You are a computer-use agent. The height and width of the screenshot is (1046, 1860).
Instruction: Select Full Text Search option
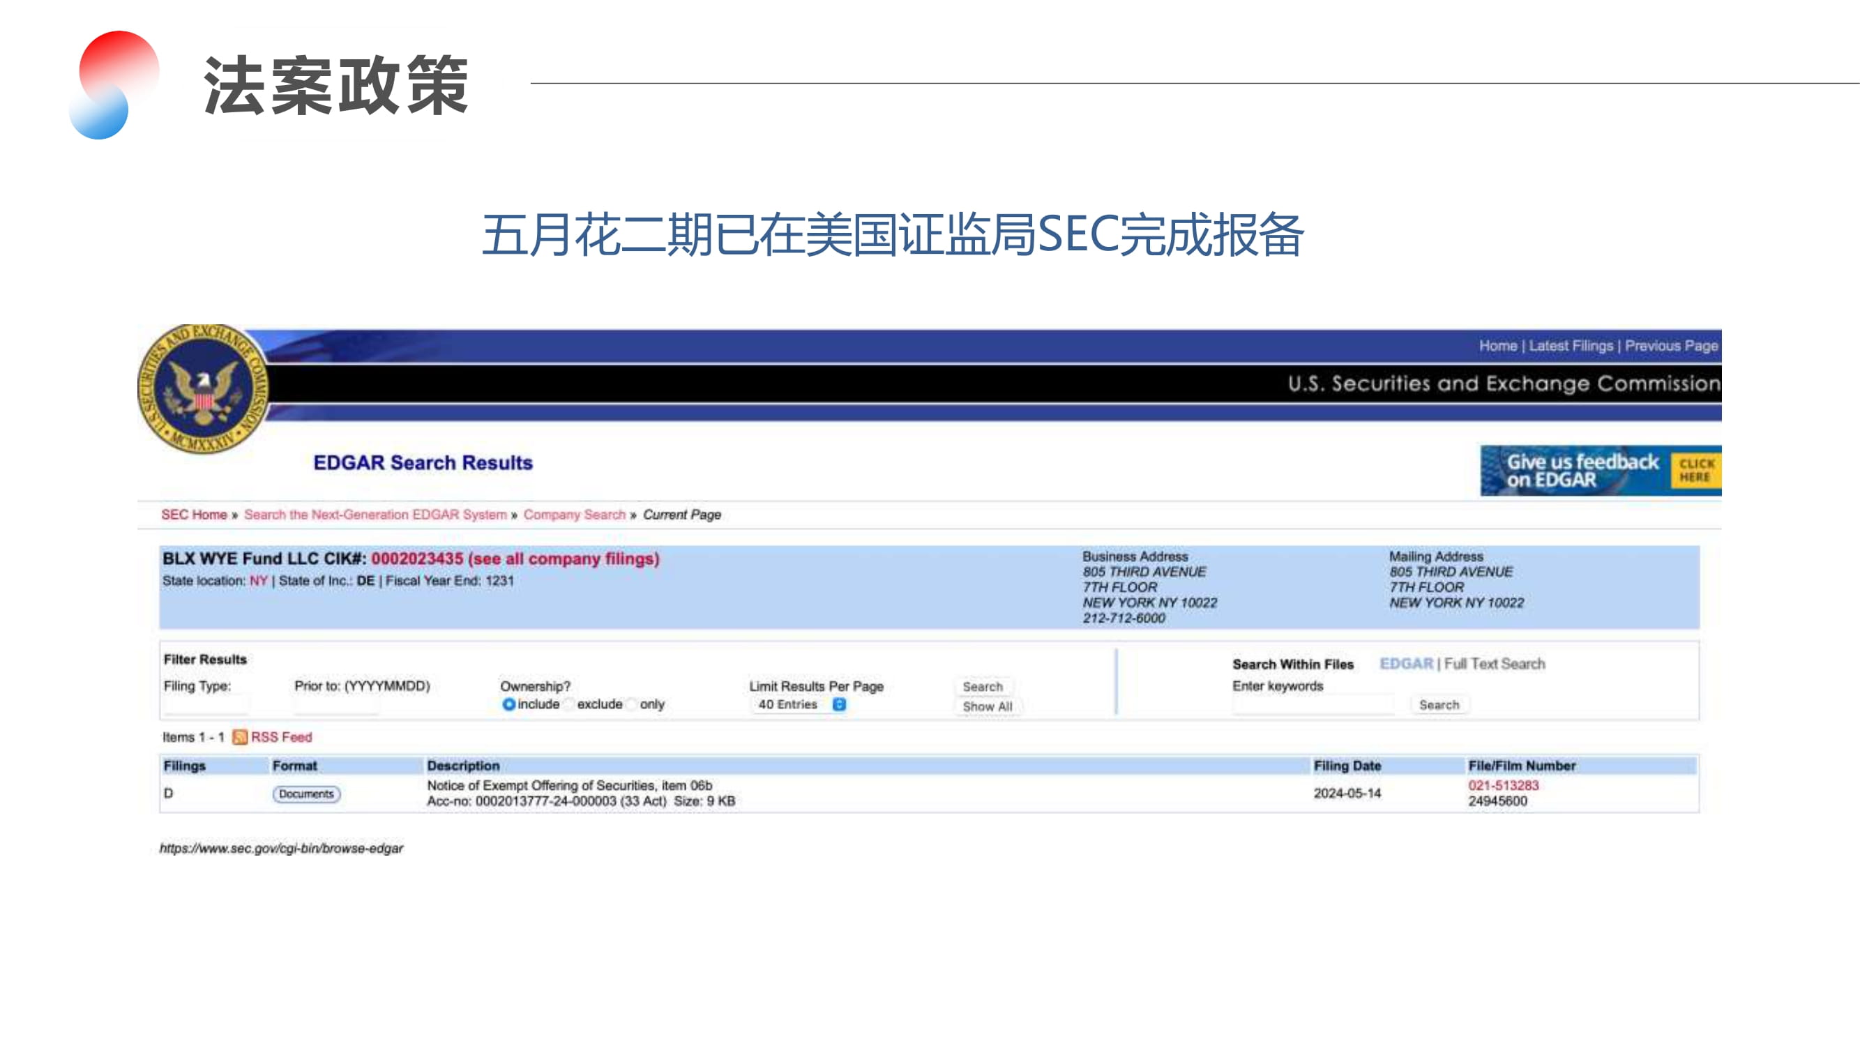point(1495,663)
